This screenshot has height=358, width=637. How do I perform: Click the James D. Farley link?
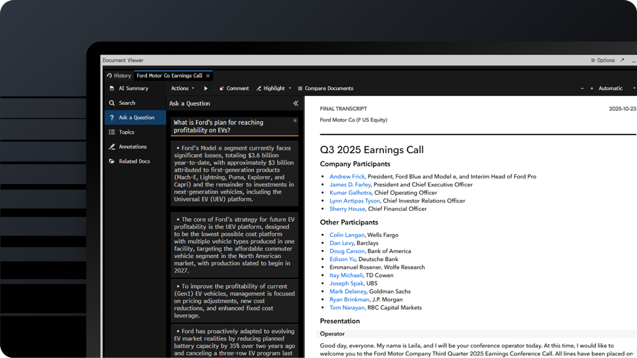click(x=350, y=184)
